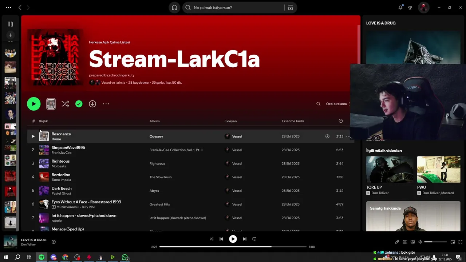Viewport: 466px width, 262px height.
Task: Create new playlist with plus icon
Action: coord(10,35)
